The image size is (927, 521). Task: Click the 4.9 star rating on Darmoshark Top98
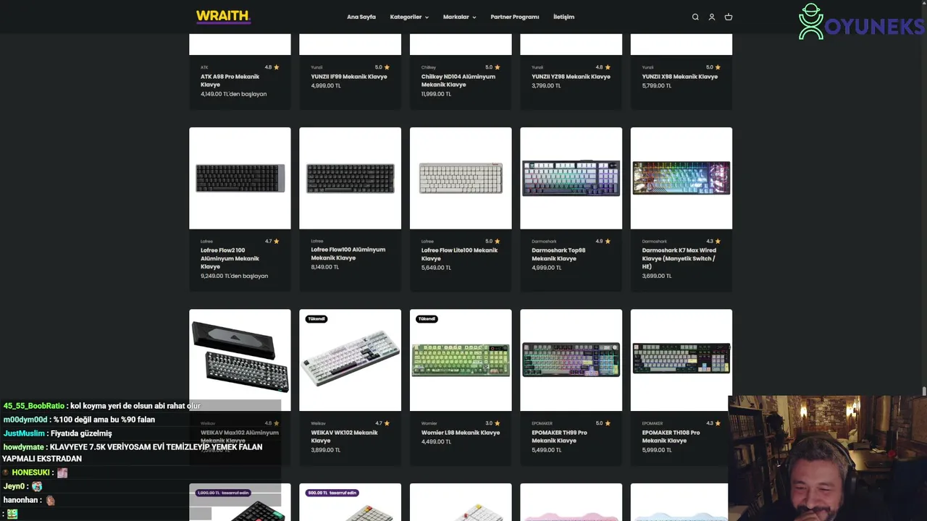(x=603, y=241)
